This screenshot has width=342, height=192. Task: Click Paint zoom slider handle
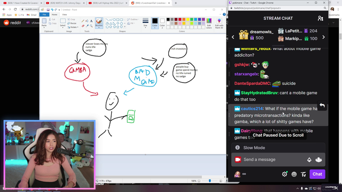click(210, 181)
